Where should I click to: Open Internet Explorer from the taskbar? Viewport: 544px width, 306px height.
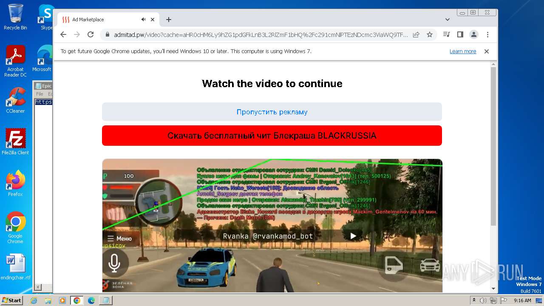tap(34, 300)
